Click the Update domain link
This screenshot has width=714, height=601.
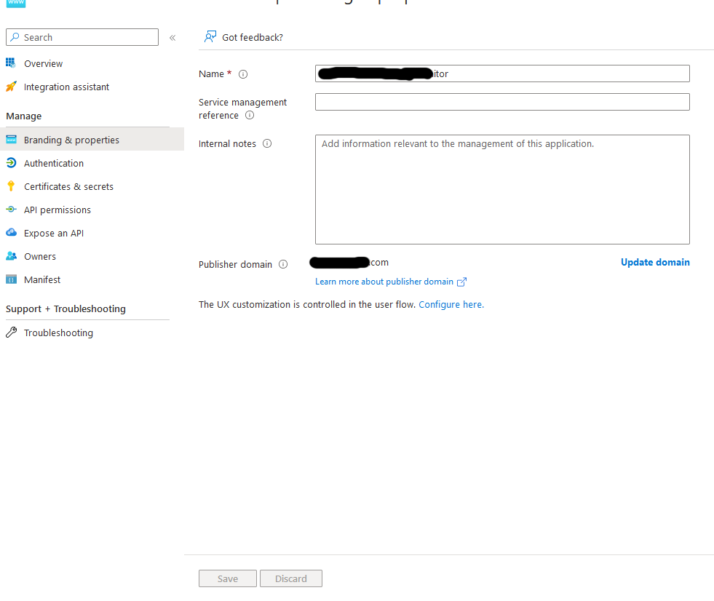point(654,262)
